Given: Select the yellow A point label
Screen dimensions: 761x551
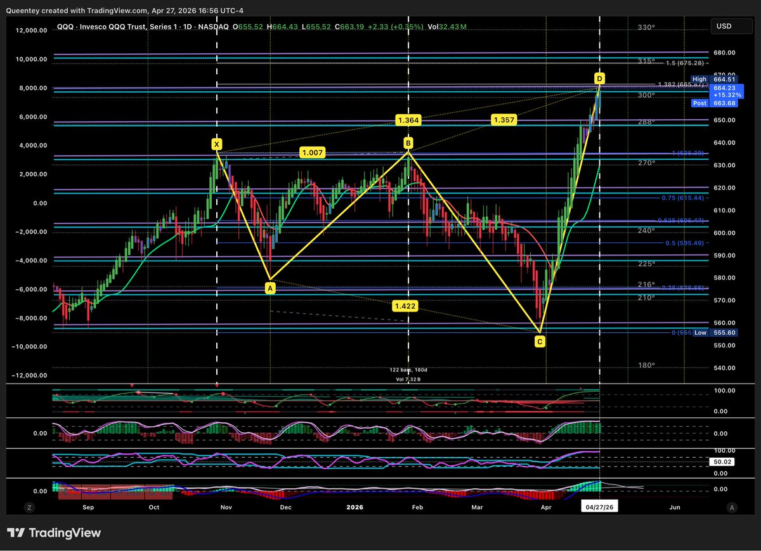Looking at the screenshot, I should 271,288.
